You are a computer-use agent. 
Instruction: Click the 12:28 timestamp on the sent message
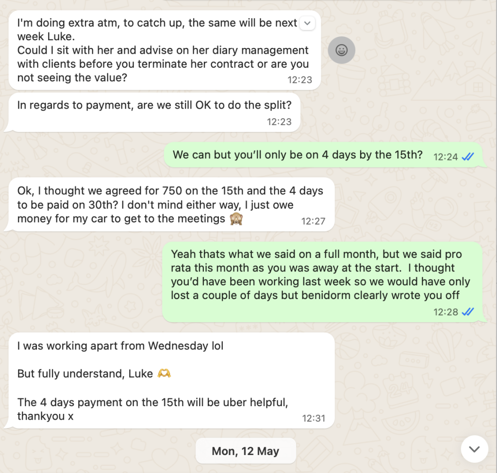446,312
